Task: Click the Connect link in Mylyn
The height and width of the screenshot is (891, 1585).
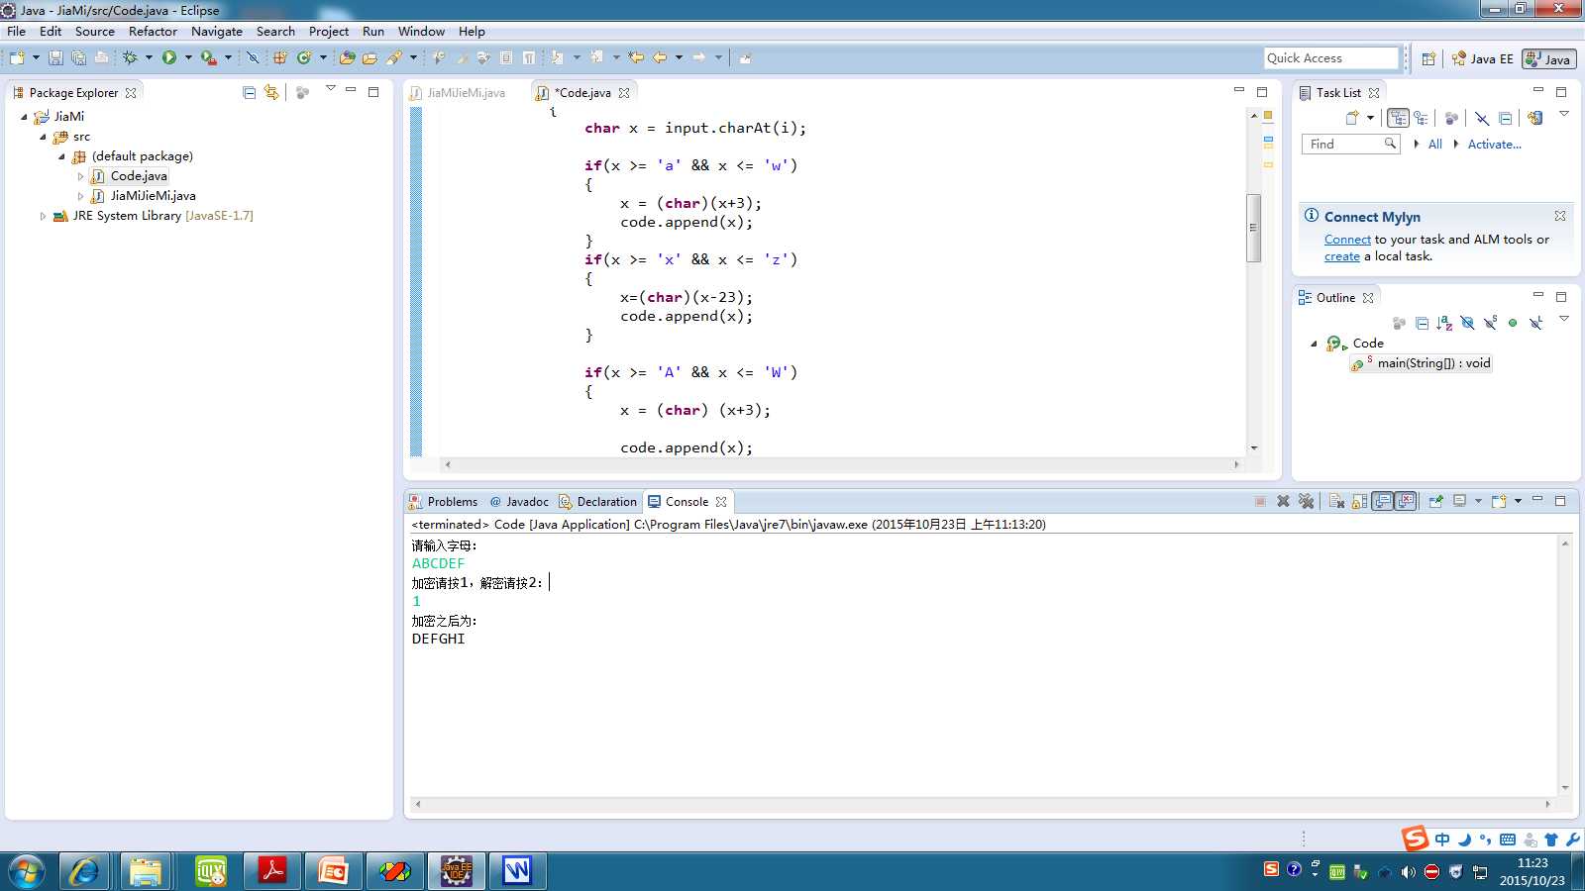Action: pos(1347,240)
